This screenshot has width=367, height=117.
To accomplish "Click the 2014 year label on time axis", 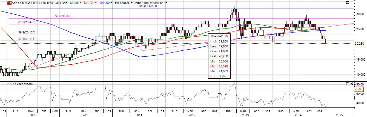I will tap(298, 115).
